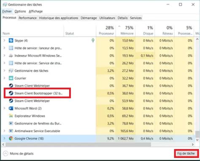Expand the Gestionnaire des tâches row

(4, 71)
